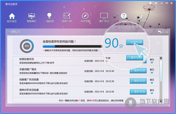Click the 检测日期 text in 关键词推广情况 row
The image size is (176, 114).
99,71
